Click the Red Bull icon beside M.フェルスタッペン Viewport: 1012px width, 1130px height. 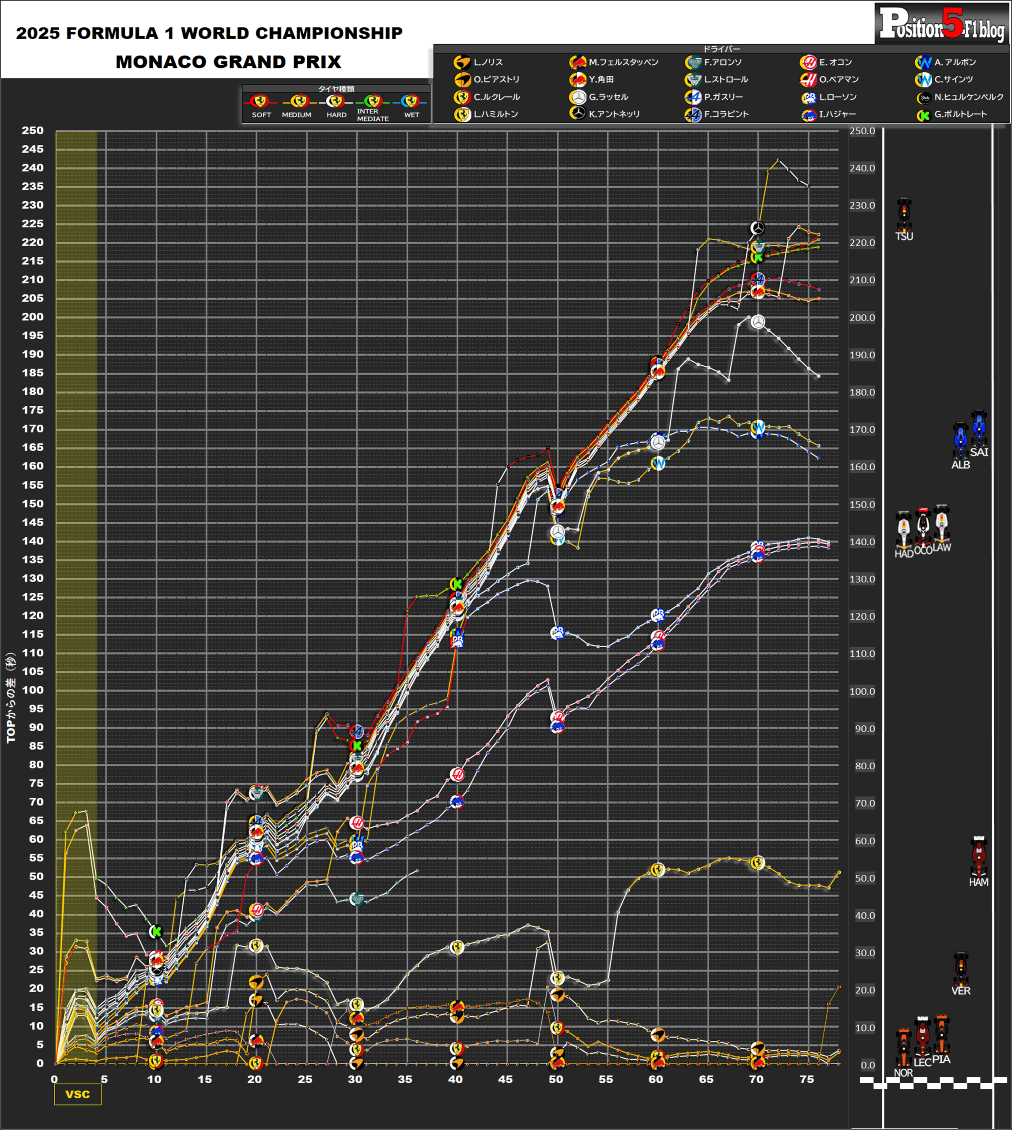click(x=578, y=63)
